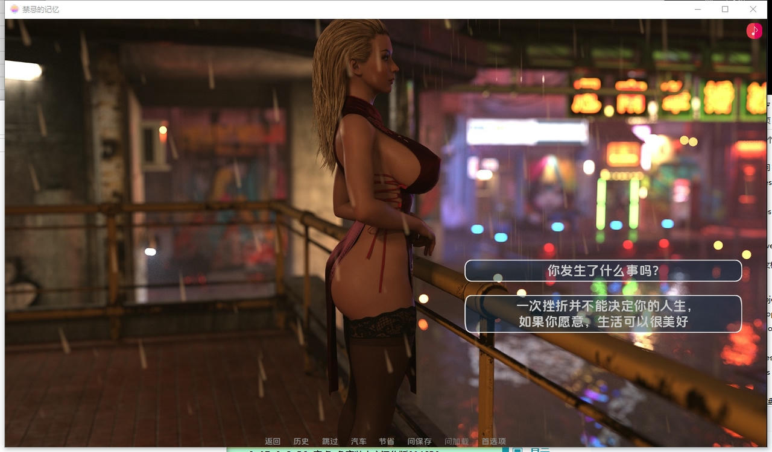Choose the reply 你发生了什么事吗?
The height and width of the screenshot is (452, 772).
pyautogui.click(x=603, y=271)
